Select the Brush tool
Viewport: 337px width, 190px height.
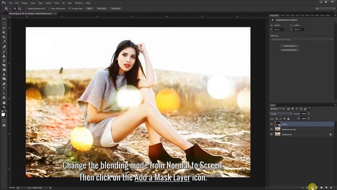(4, 51)
